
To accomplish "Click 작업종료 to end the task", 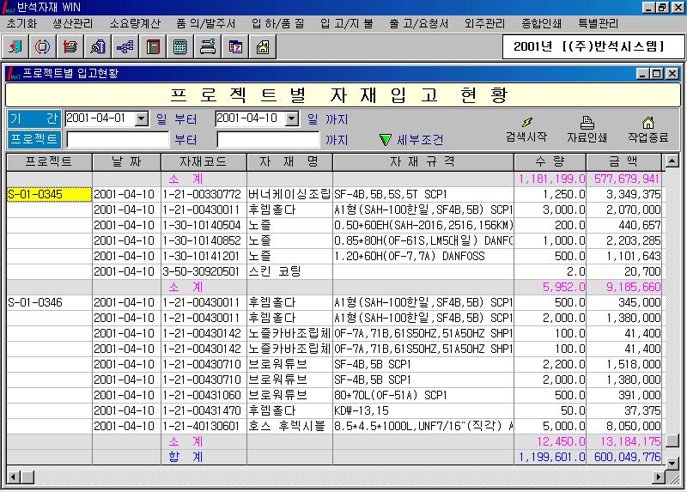I will tap(647, 130).
